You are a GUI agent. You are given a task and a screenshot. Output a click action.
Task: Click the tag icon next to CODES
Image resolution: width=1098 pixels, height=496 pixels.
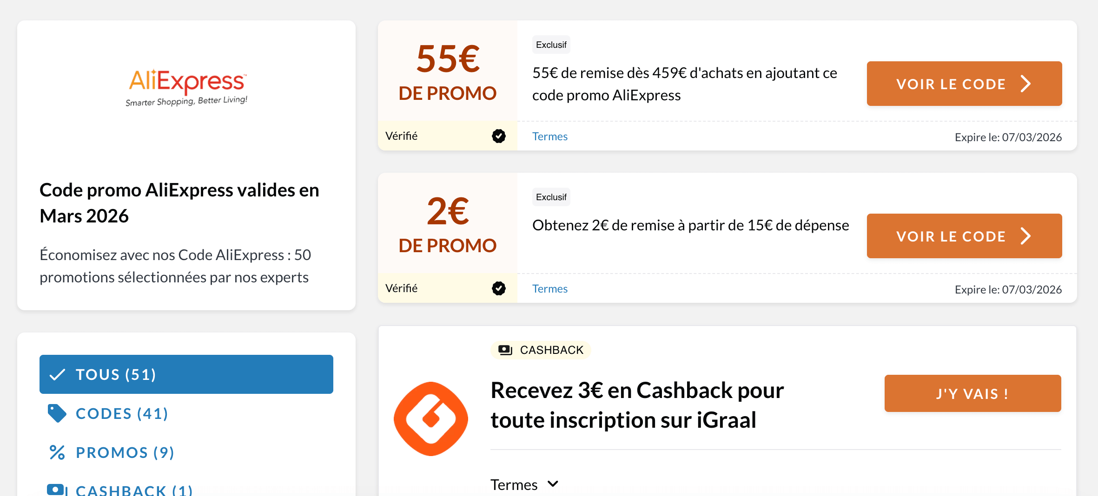pos(57,412)
